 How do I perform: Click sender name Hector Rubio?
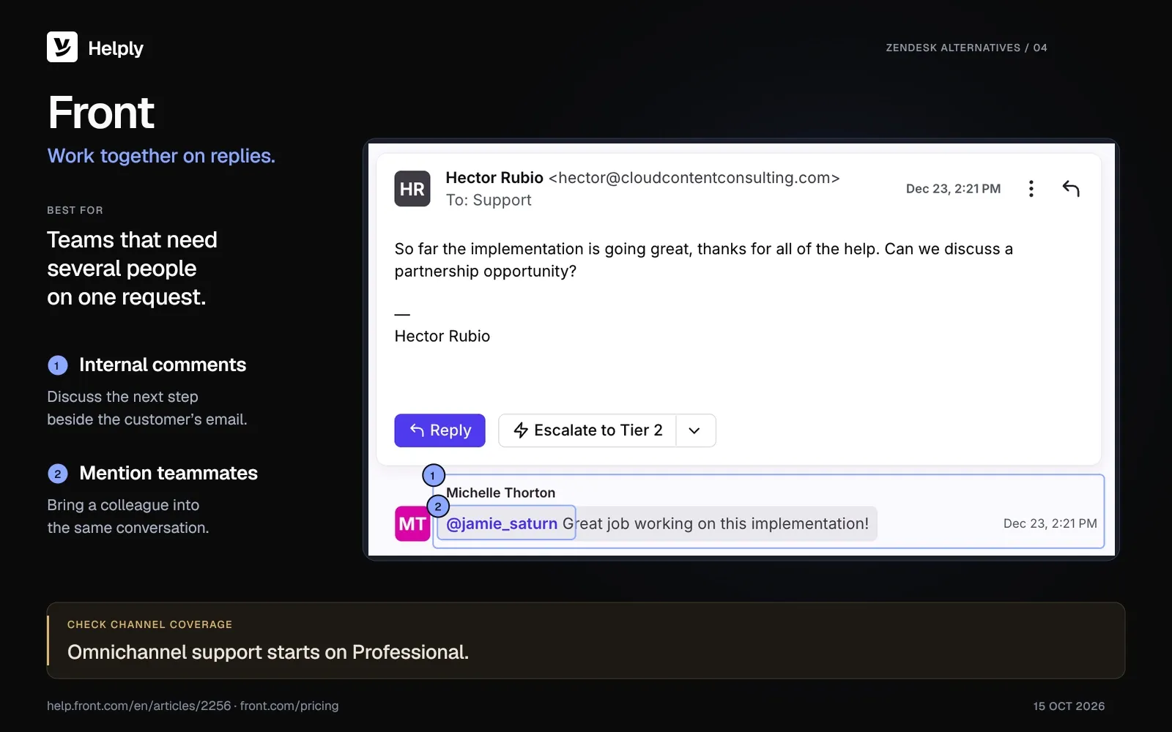494,178
